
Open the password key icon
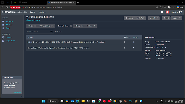click(x=157, y=7)
